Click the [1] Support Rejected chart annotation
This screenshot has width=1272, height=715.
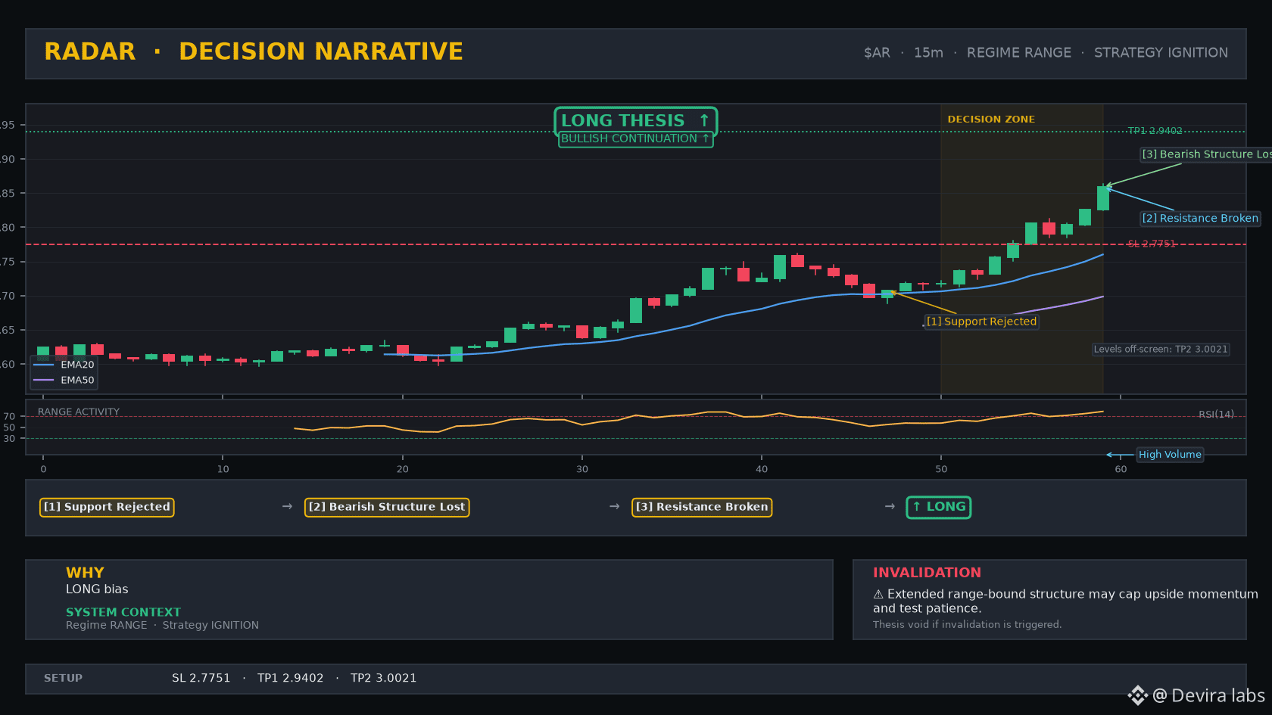pos(981,322)
